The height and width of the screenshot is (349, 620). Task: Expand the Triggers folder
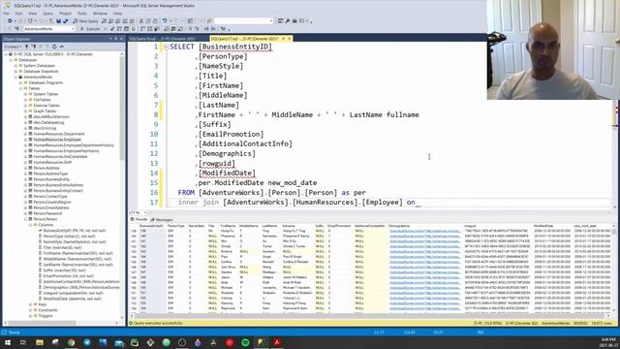pyautogui.click(x=30, y=316)
